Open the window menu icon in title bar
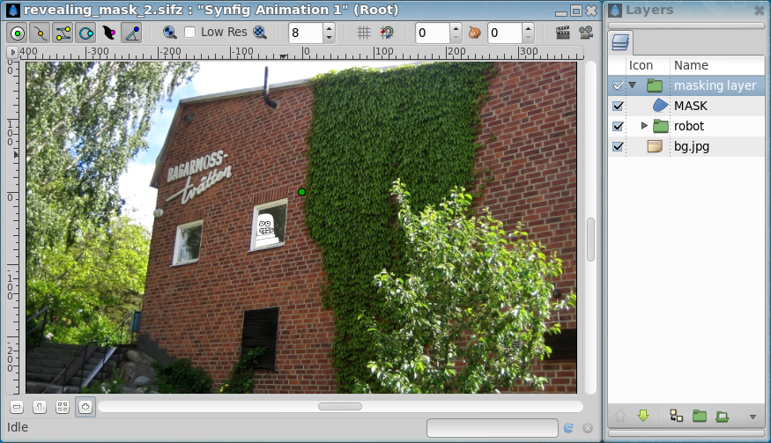771x443 pixels. pyautogui.click(x=13, y=10)
